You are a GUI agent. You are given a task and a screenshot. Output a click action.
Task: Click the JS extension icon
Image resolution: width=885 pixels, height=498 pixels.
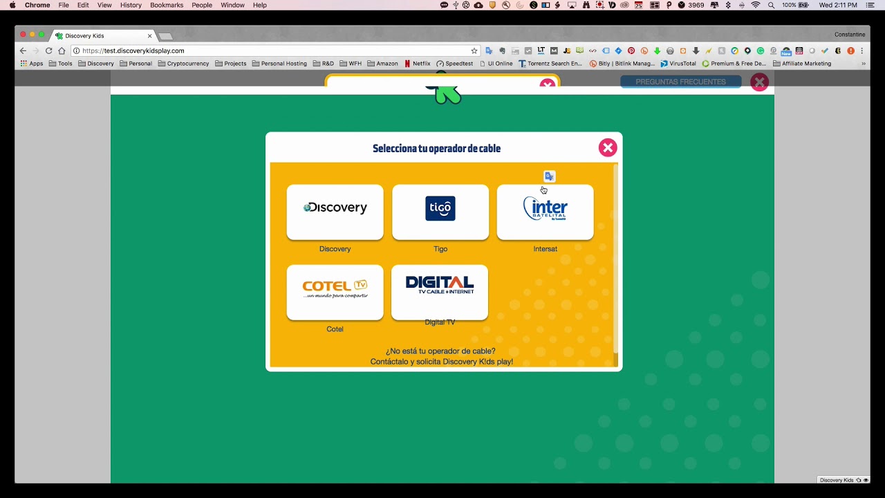click(567, 50)
